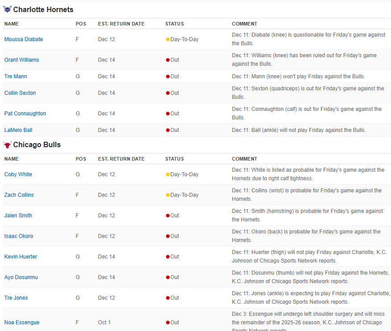Open Moussa Diabate's player page
The image size is (391, 331).
point(24,39)
